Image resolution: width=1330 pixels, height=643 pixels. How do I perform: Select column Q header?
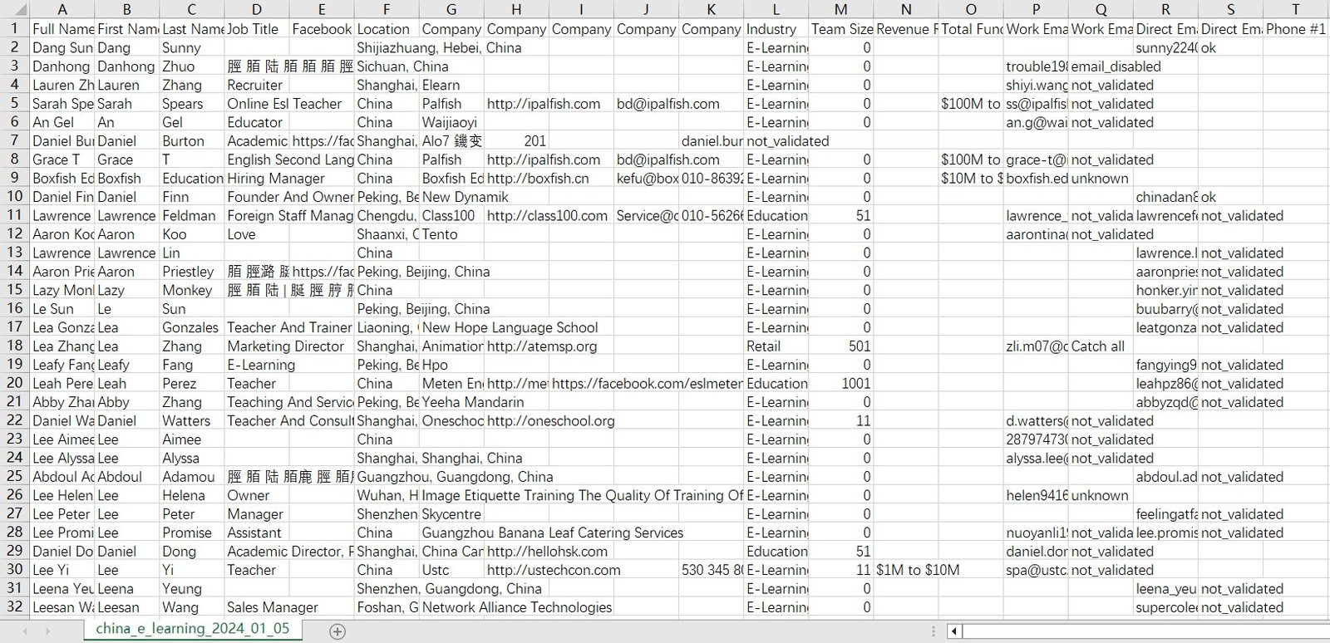point(1101,9)
